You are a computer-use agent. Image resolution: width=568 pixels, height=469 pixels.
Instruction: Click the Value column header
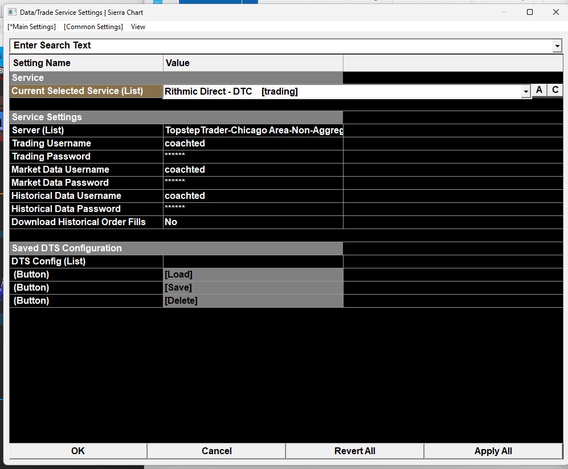tap(253, 63)
